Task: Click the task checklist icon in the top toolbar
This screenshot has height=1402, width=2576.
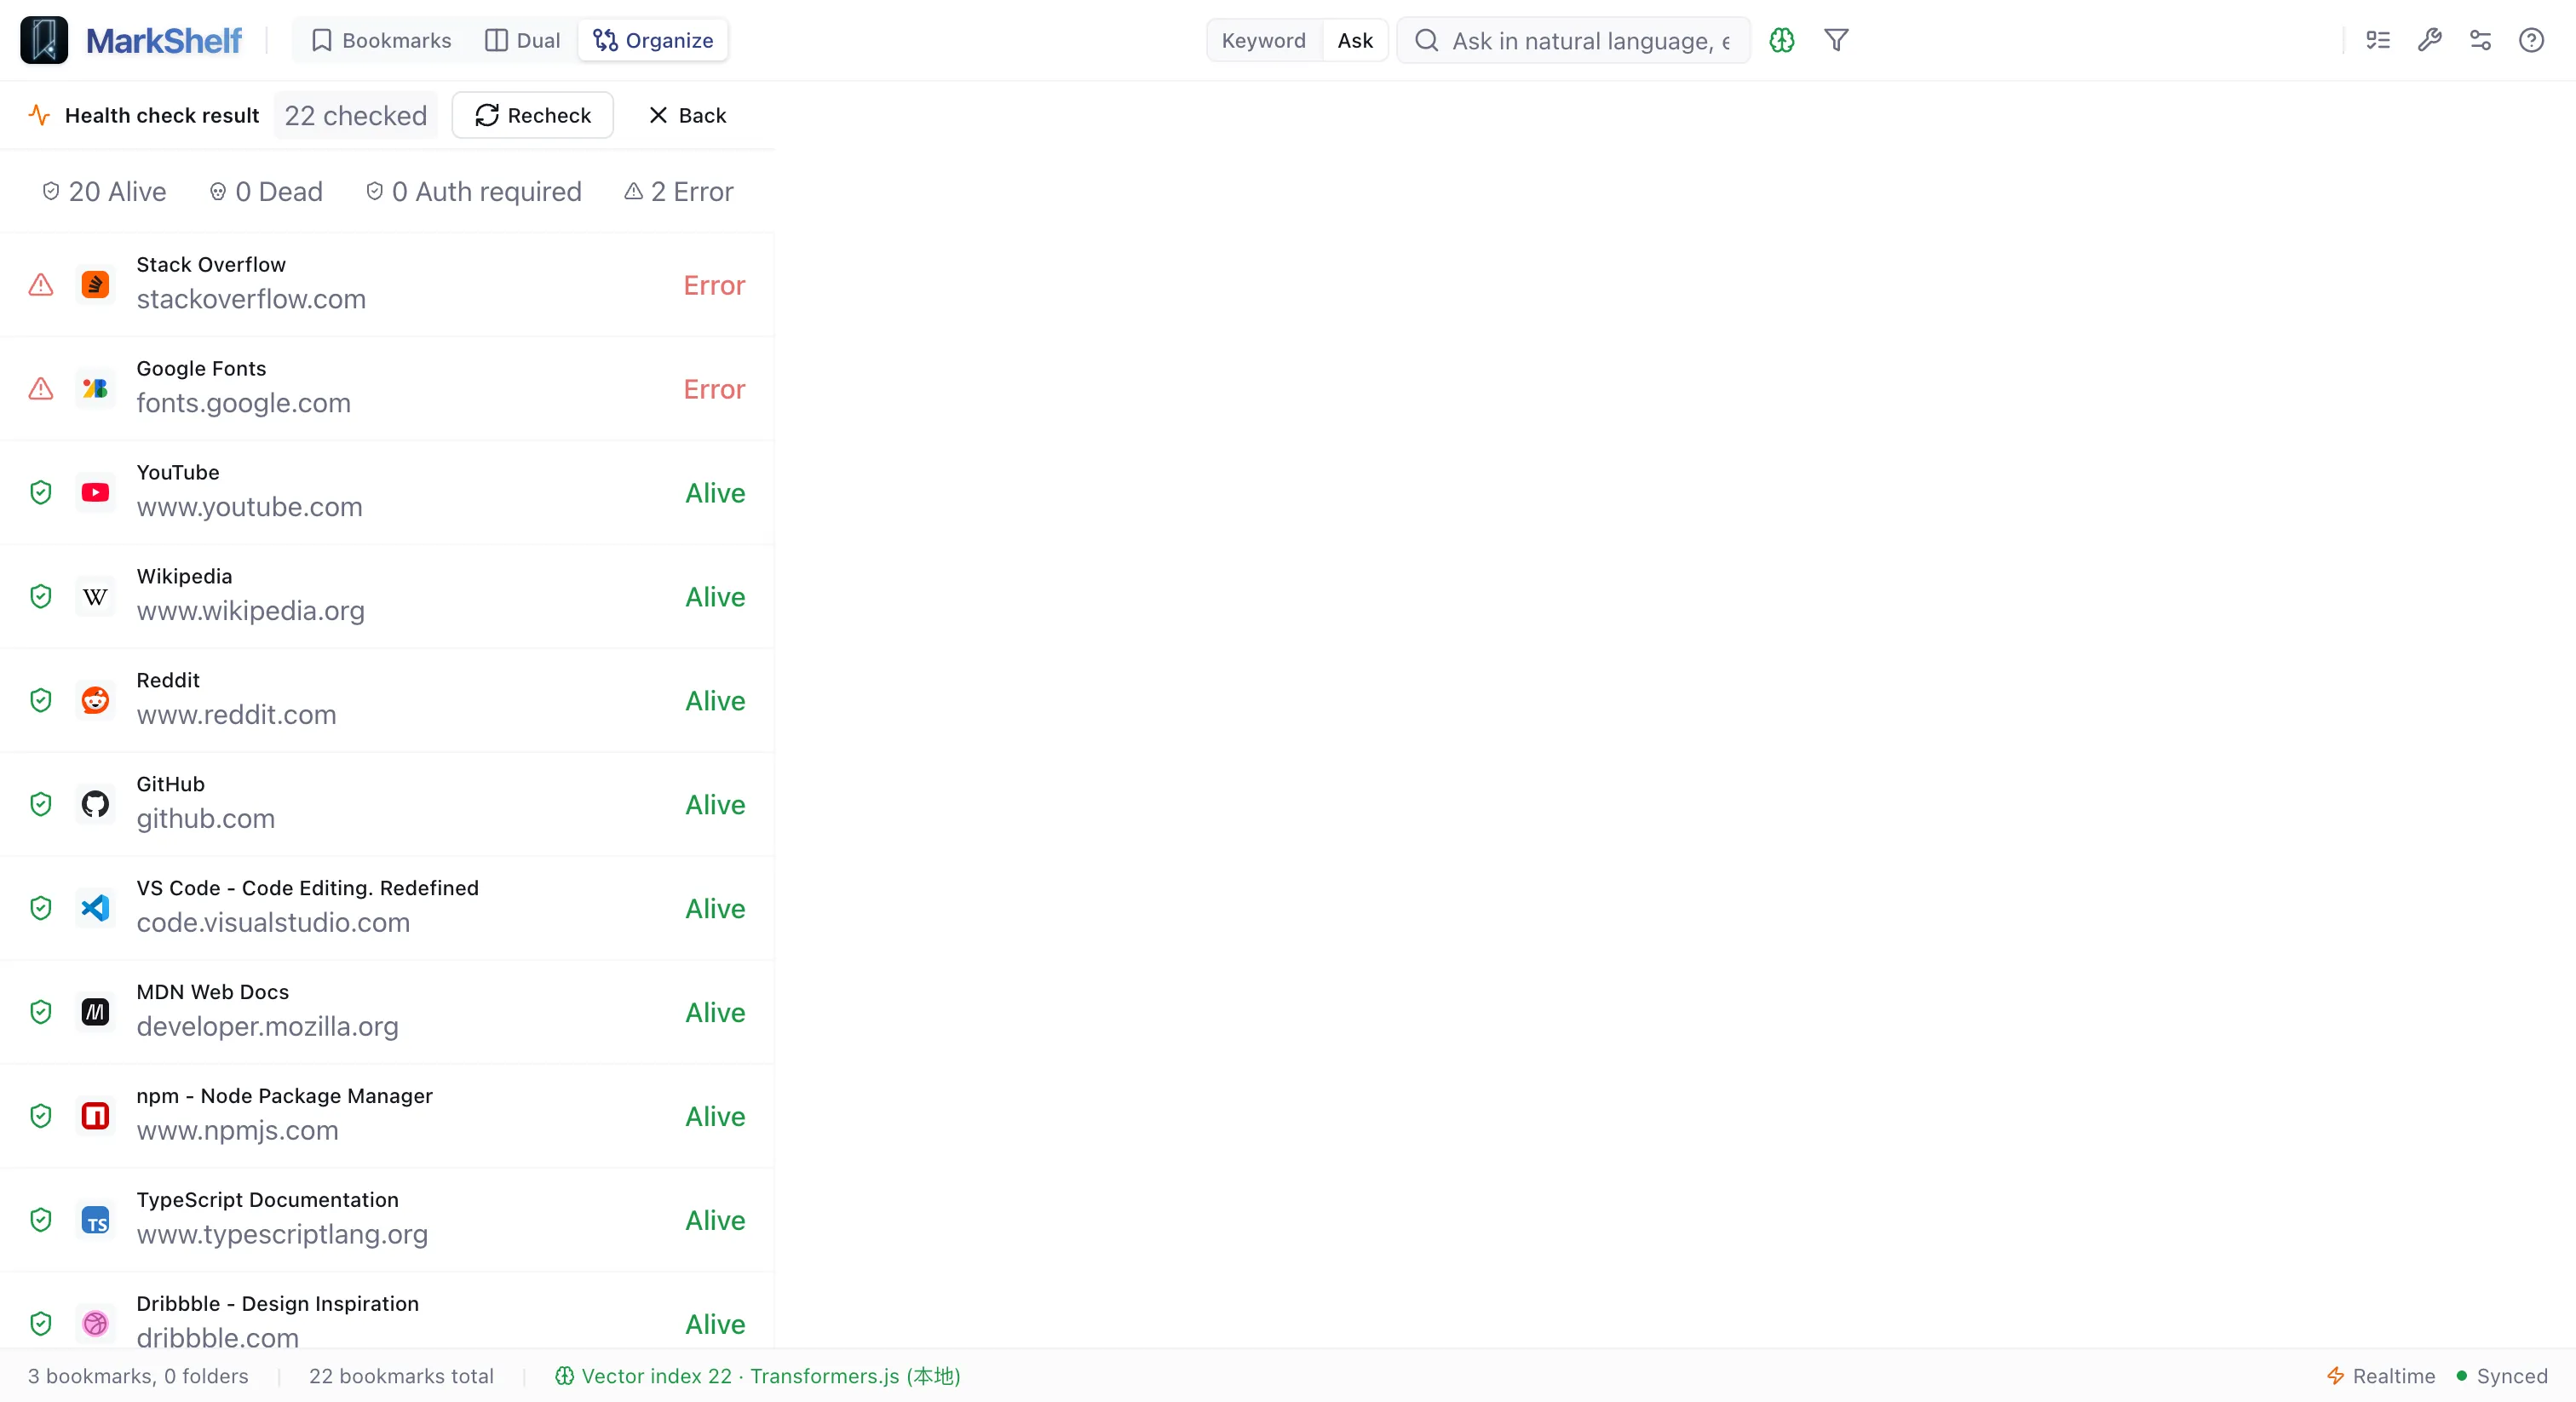Action: coord(2378,40)
